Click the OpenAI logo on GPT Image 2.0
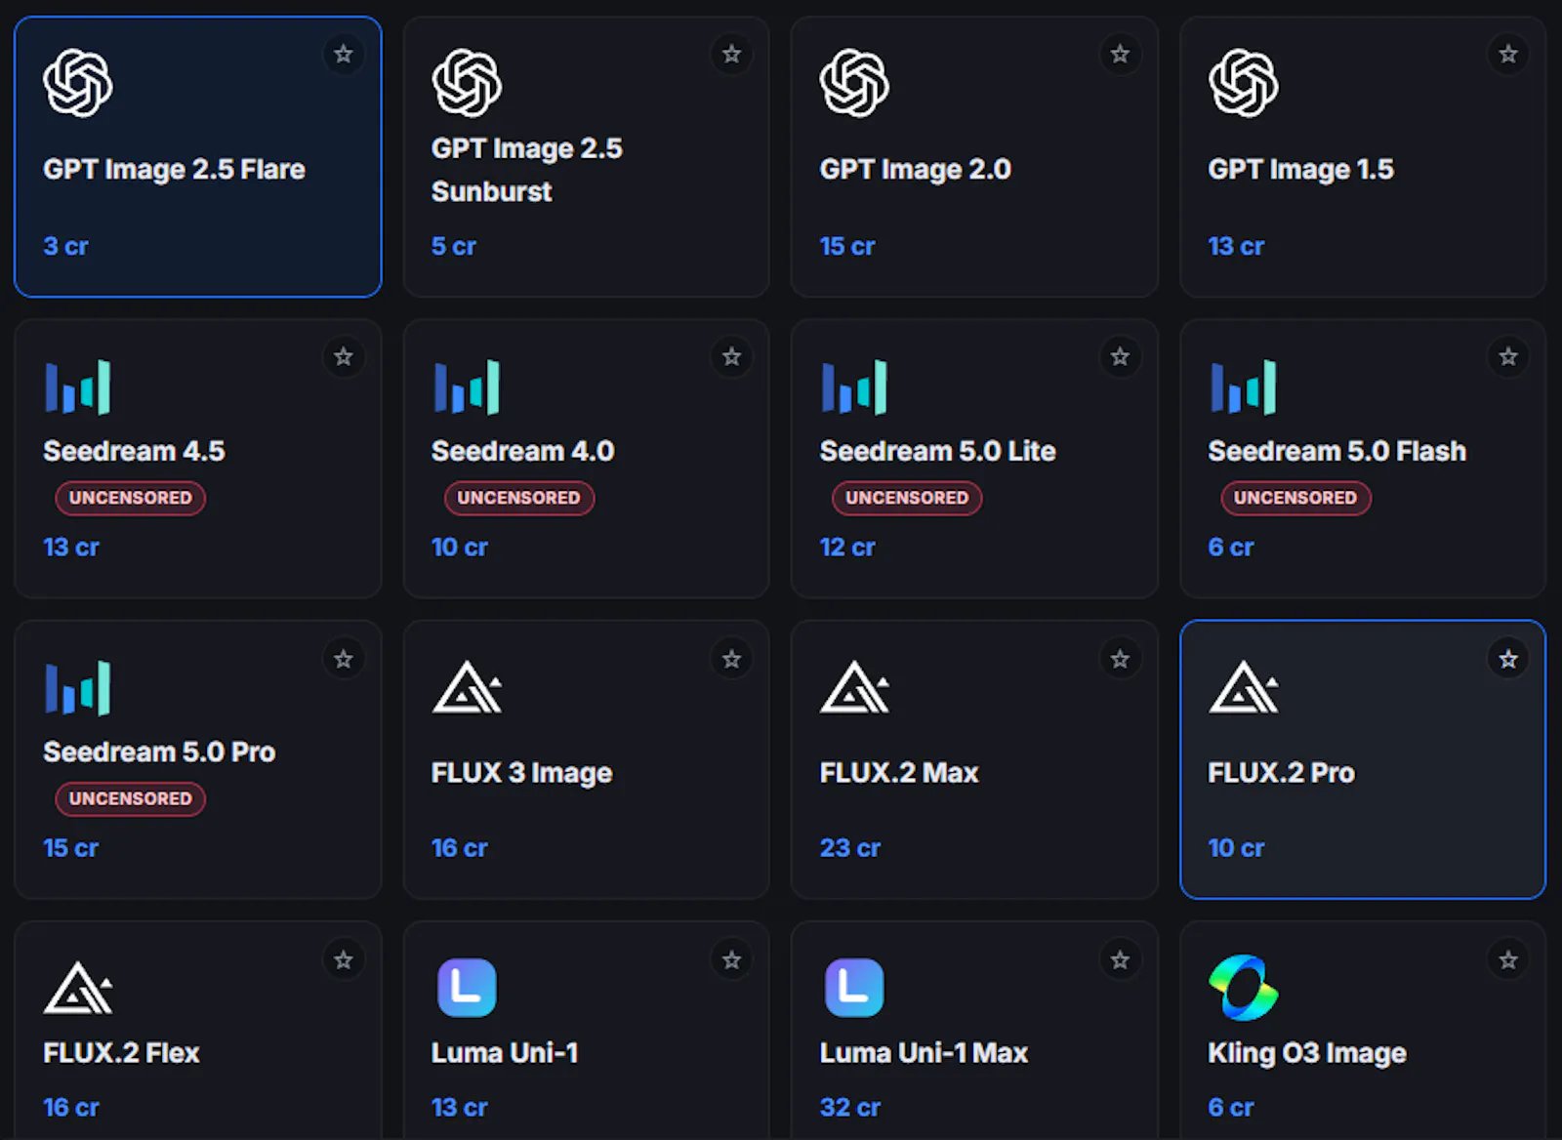 tap(854, 83)
